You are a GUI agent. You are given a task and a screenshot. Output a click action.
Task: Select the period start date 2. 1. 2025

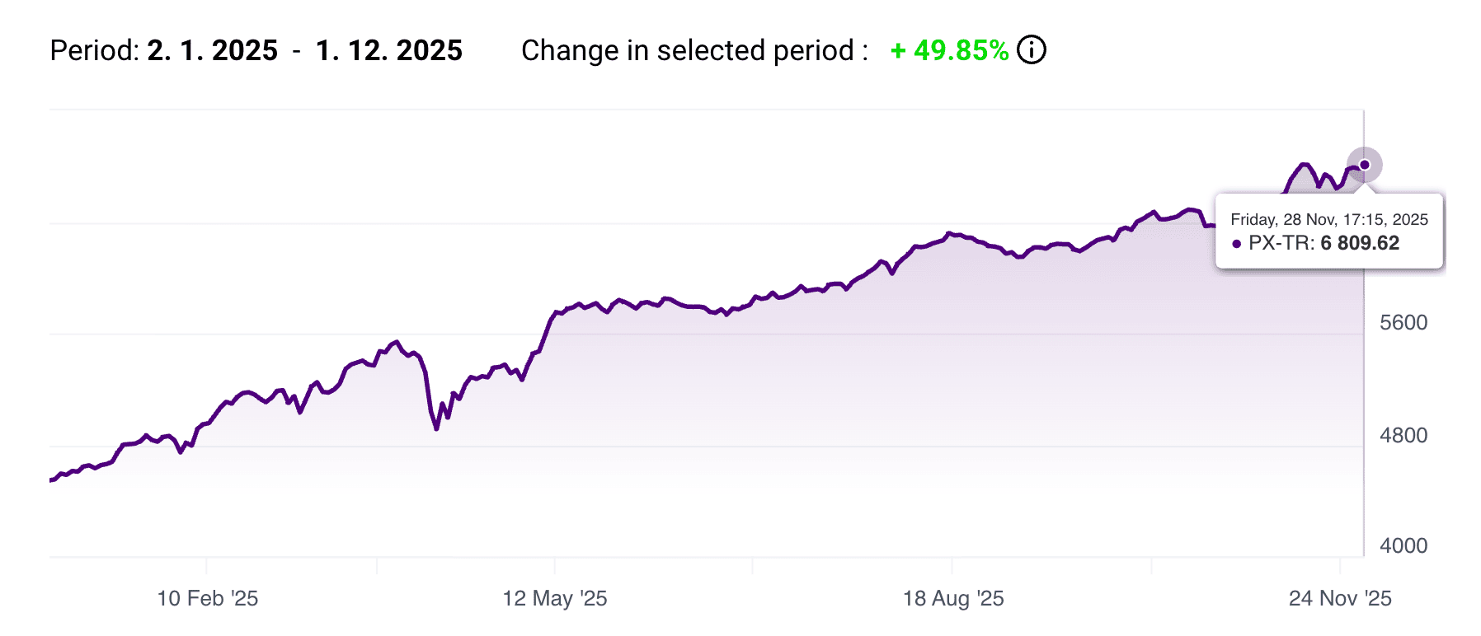(x=213, y=50)
